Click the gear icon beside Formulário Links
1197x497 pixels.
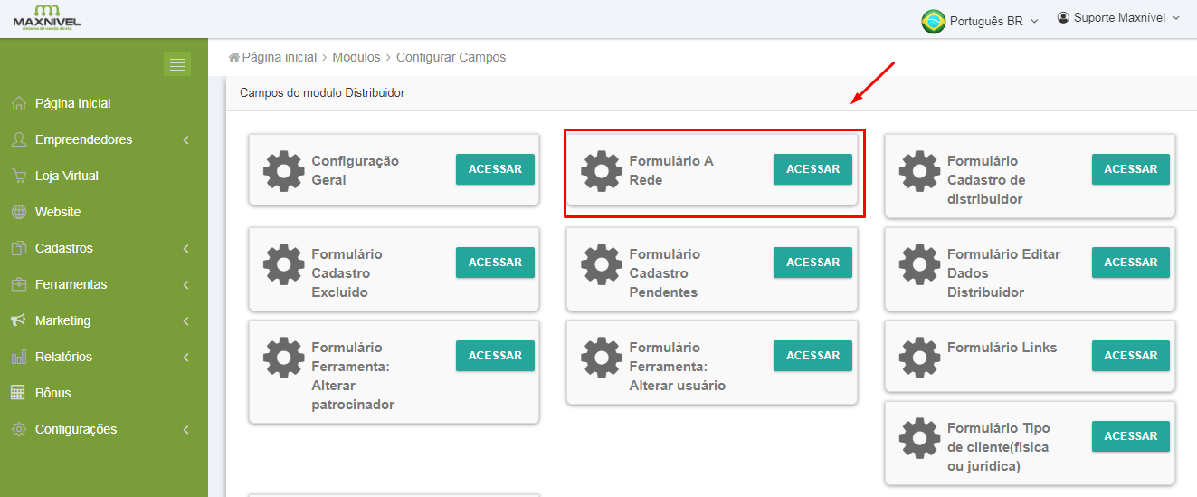(919, 357)
